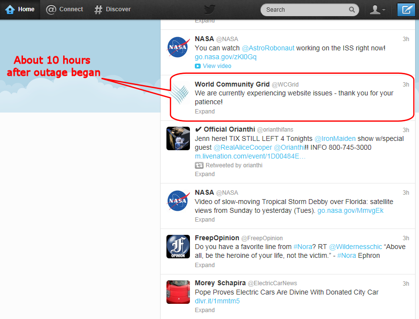The image size is (419, 319).
Task: Open the go.nasa.gov/MmvgEk link
Action: 350,210
